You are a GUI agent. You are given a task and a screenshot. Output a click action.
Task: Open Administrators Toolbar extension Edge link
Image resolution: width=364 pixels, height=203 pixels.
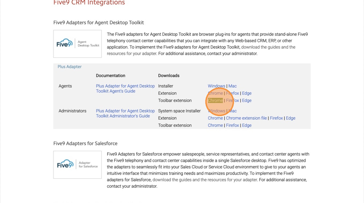click(x=247, y=125)
